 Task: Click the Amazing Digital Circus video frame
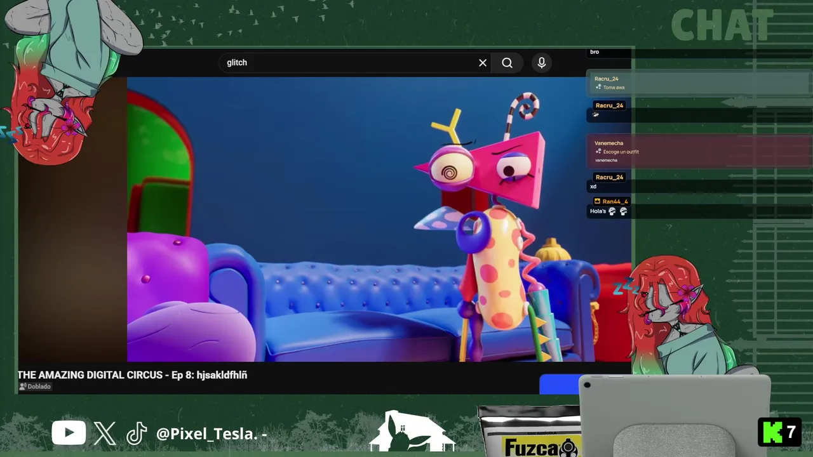(x=379, y=219)
